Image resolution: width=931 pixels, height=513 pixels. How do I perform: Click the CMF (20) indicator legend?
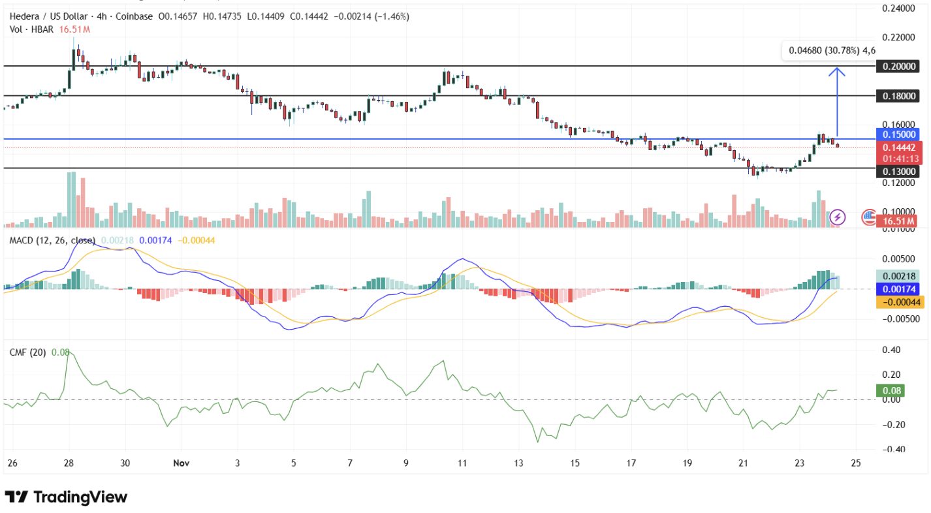[27, 352]
